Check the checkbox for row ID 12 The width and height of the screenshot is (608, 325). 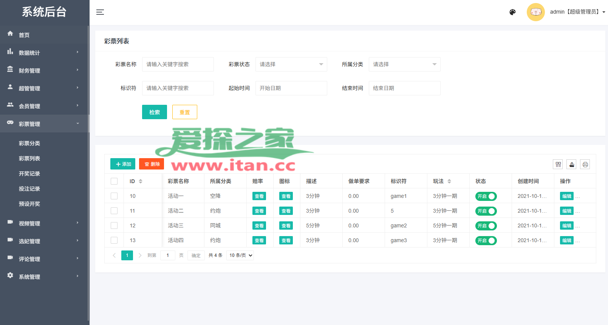pyautogui.click(x=114, y=225)
